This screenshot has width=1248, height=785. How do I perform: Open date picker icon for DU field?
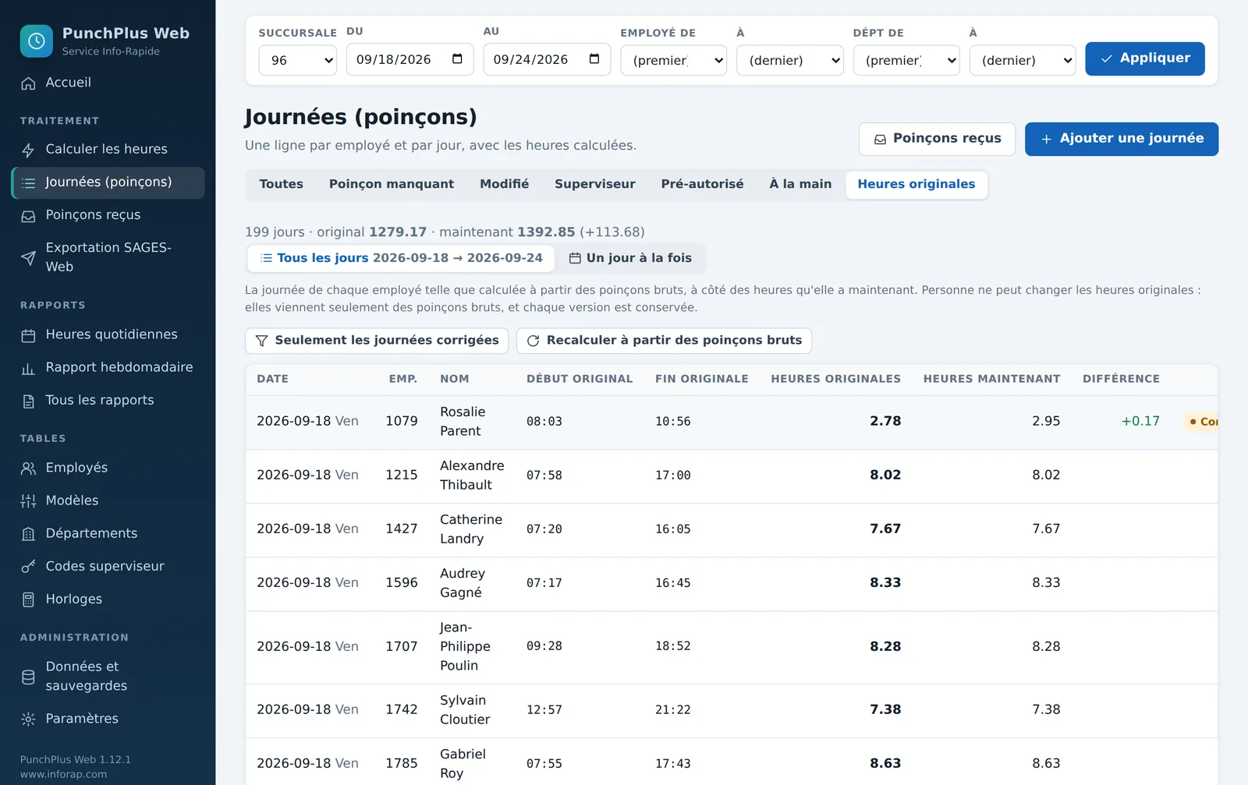[457, 59]
